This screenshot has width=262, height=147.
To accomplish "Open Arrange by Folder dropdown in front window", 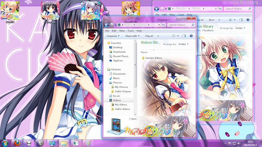I will (x=183, y=44).
